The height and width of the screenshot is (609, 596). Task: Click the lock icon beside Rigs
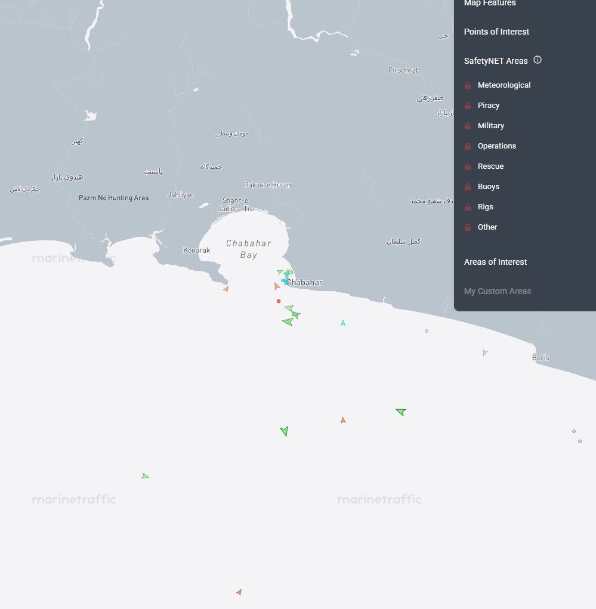[x=468, y=207]
